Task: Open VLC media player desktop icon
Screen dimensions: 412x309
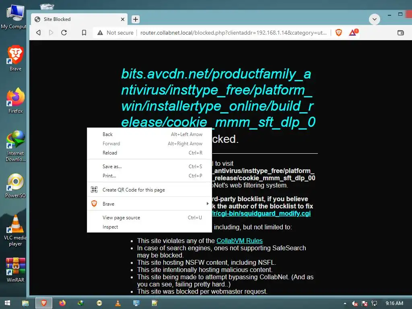Action: [15, 231]
